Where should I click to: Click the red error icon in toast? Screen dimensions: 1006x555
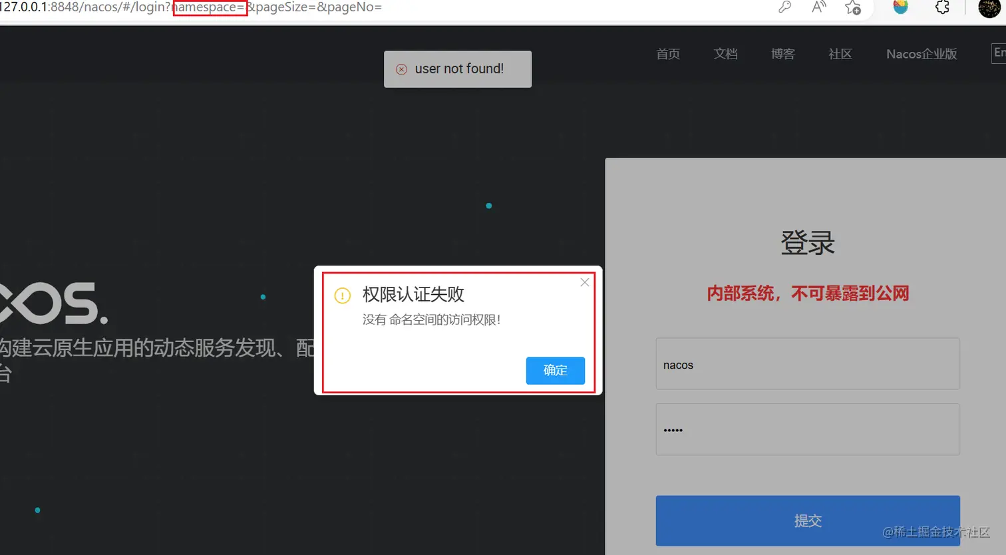click(x=402, y=69)
